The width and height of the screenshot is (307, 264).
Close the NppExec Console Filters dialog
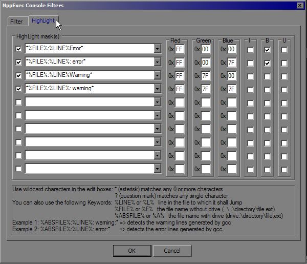tap(299, 5)
